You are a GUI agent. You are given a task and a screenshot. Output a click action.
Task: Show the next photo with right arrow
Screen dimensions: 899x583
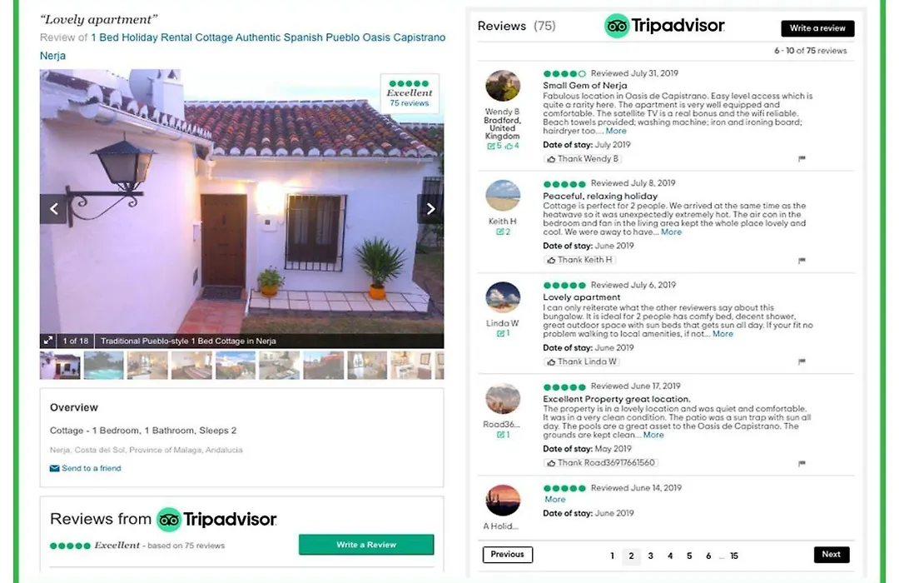tap(430, 209)
